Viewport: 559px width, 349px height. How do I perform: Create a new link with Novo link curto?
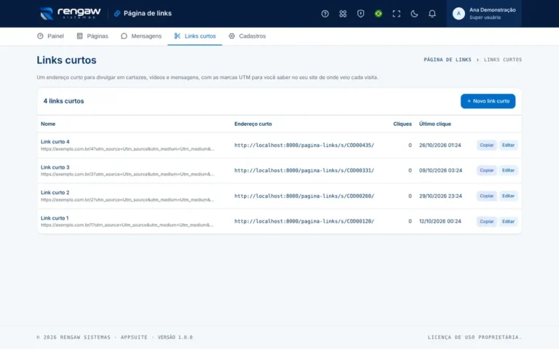488,101
